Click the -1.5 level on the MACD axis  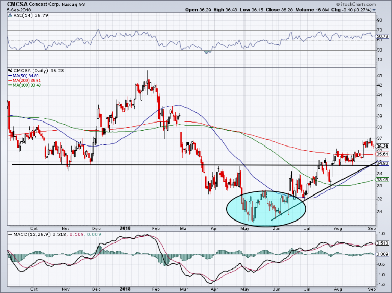pyautogui.click(x=380, y=285)
